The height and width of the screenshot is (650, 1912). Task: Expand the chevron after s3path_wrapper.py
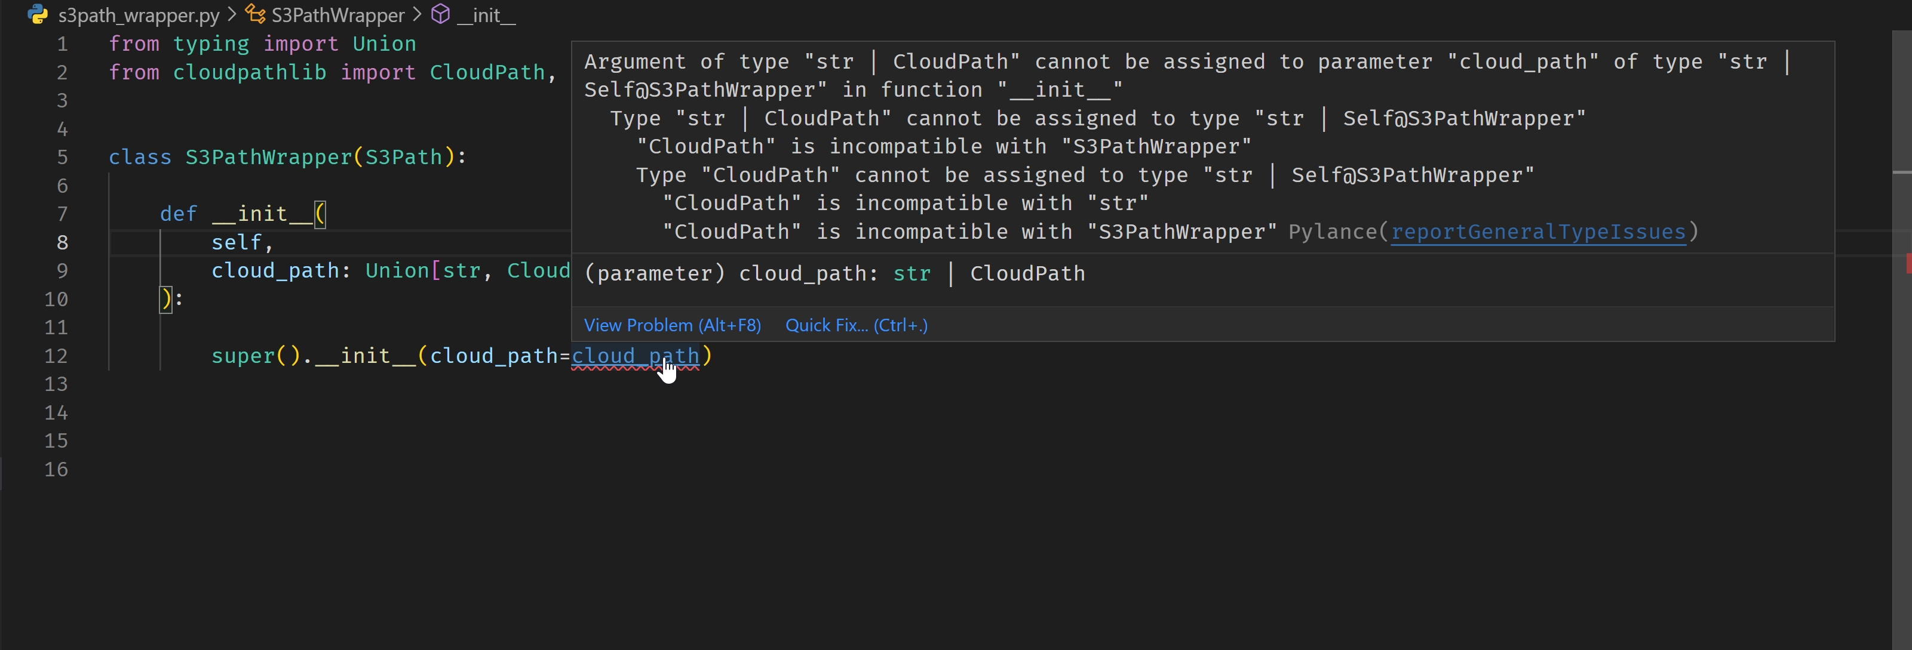[x=232, y=14]
